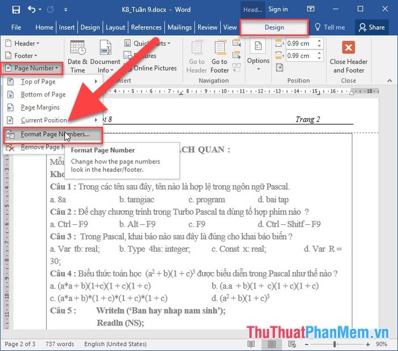Click the Go to Footer icon
The image size is (398, 351).
(x=220, y=48)
